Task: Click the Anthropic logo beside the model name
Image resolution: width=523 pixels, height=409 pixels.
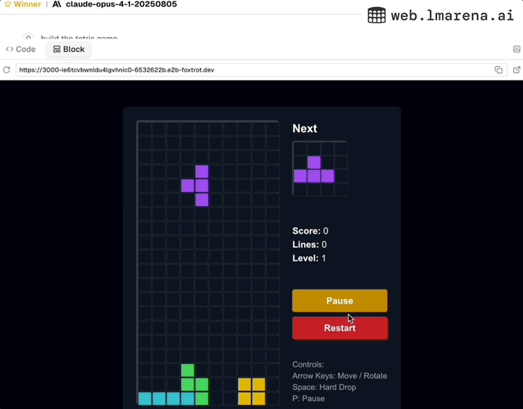Action: 57,5
